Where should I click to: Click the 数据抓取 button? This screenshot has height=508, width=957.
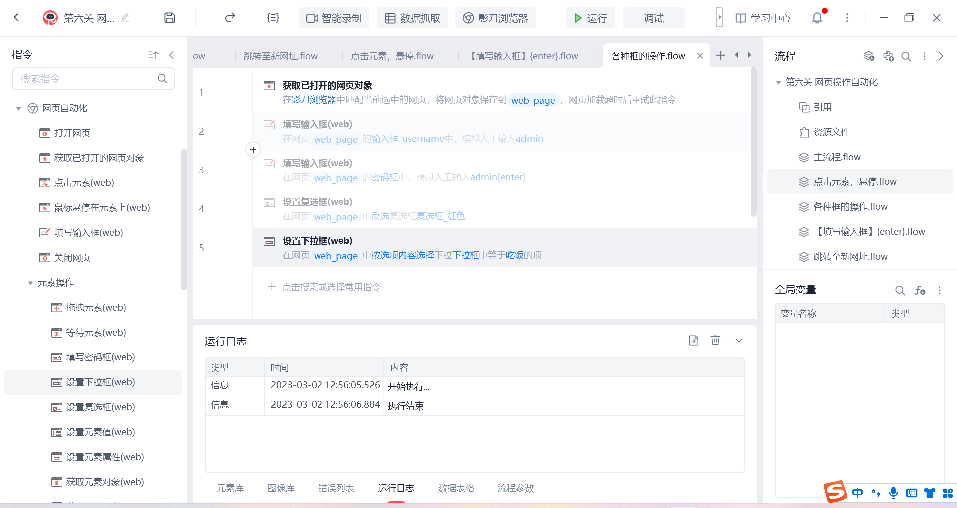(412, 18)
